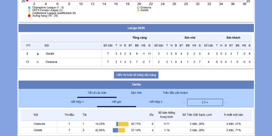Select the Hết hiệp 2 tab
This screenshot has height=136, width=272.
pyautogui.click(x=156, y=102)
